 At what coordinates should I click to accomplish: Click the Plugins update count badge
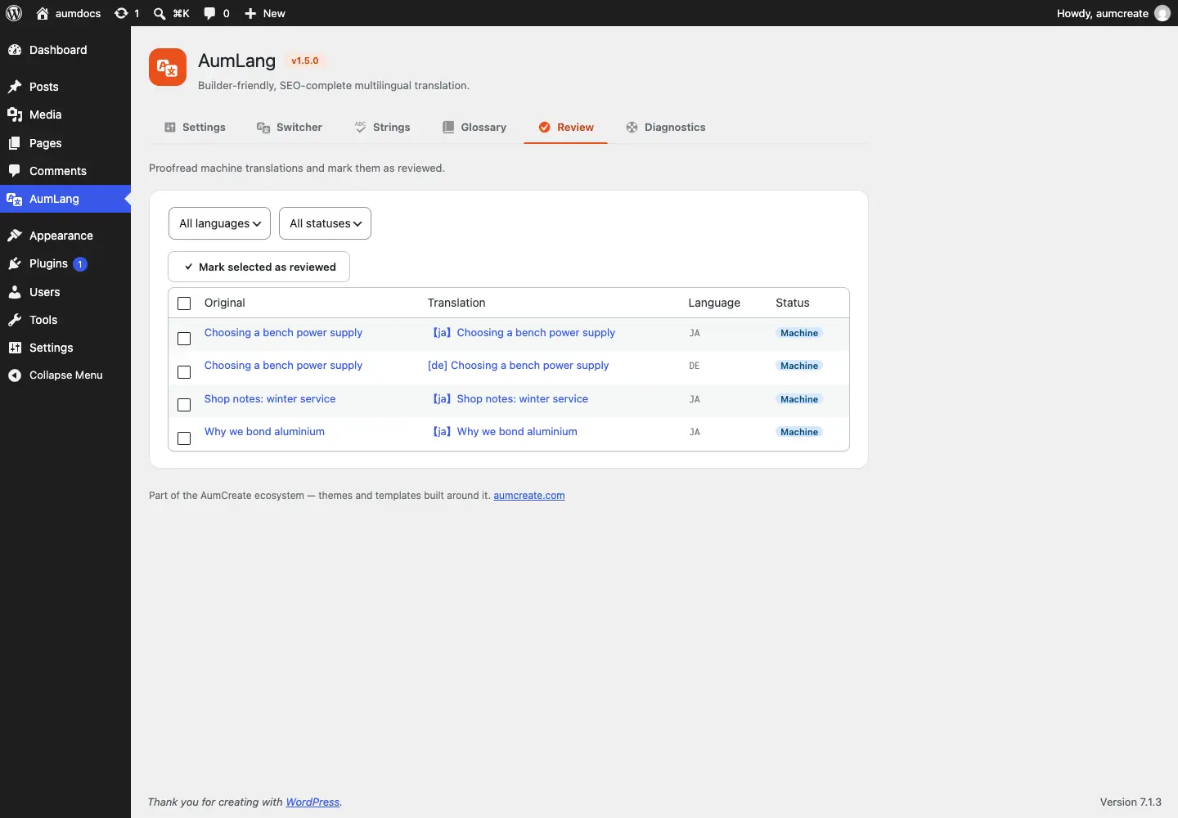[80, 264]
